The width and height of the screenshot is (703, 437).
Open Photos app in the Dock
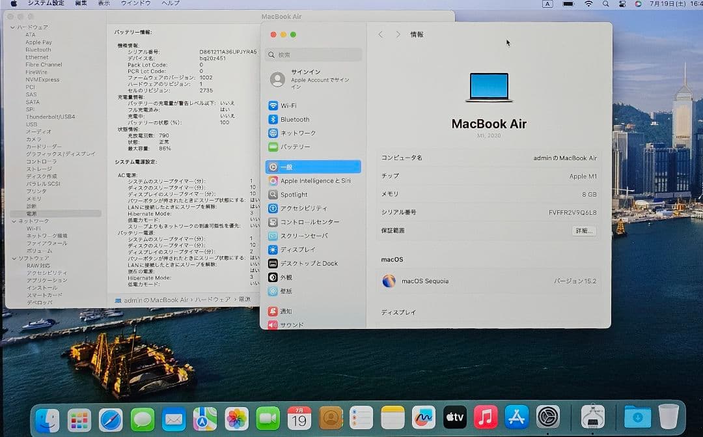(x=236, y=419)
